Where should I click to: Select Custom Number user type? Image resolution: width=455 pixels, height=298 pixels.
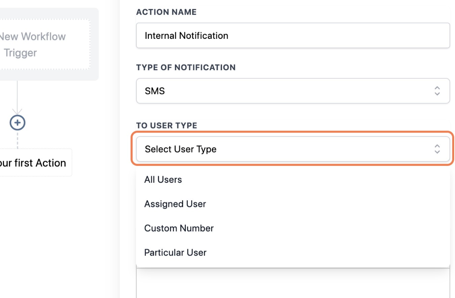[179, 228]
